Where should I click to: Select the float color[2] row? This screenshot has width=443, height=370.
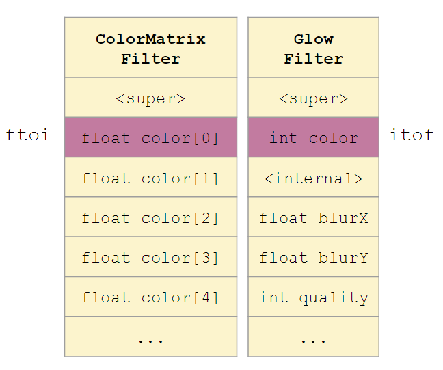click(x=150, y=217)
